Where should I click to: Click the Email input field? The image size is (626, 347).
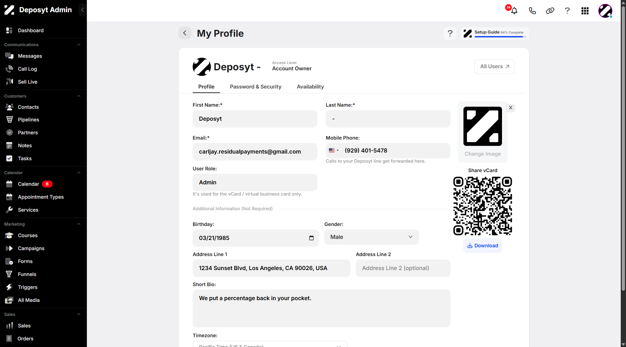(x=255, y=152)
